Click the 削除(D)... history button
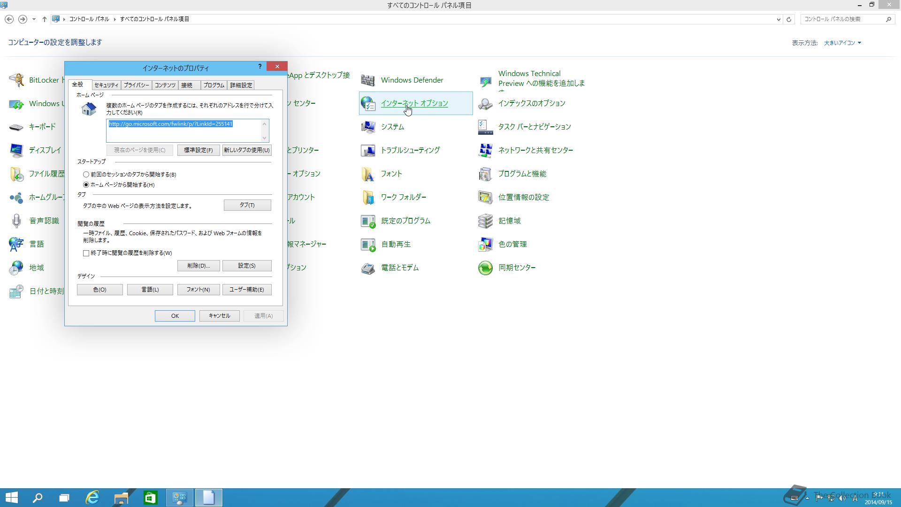Viewport: 901px width, 507px height. point(199,266)
